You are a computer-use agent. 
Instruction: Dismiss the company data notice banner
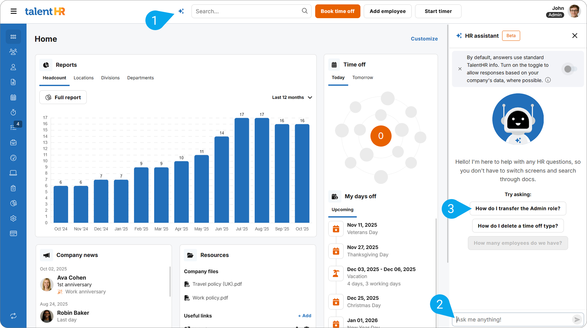(x=460, y=69)
